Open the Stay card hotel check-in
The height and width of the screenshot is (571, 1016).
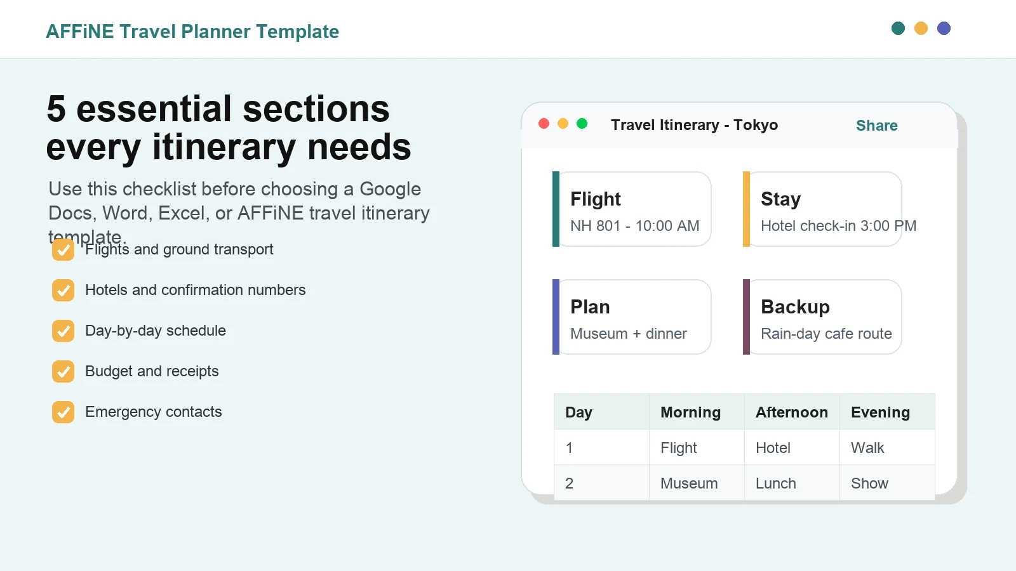point(822,209)
